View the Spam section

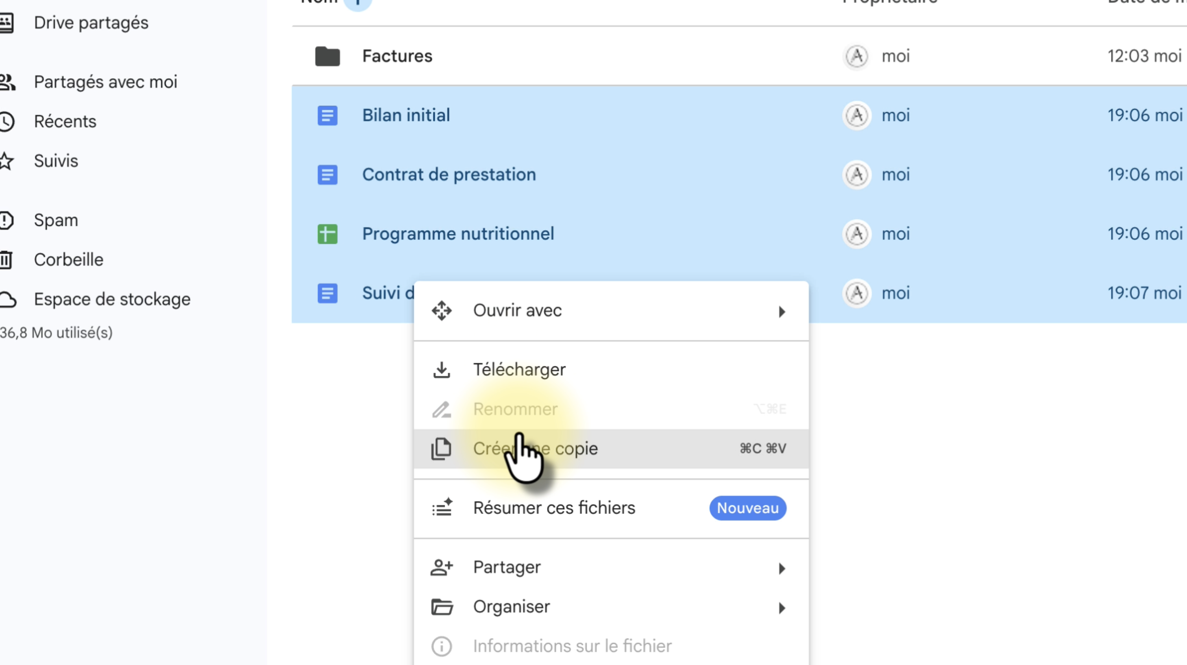tap(56, 220)
